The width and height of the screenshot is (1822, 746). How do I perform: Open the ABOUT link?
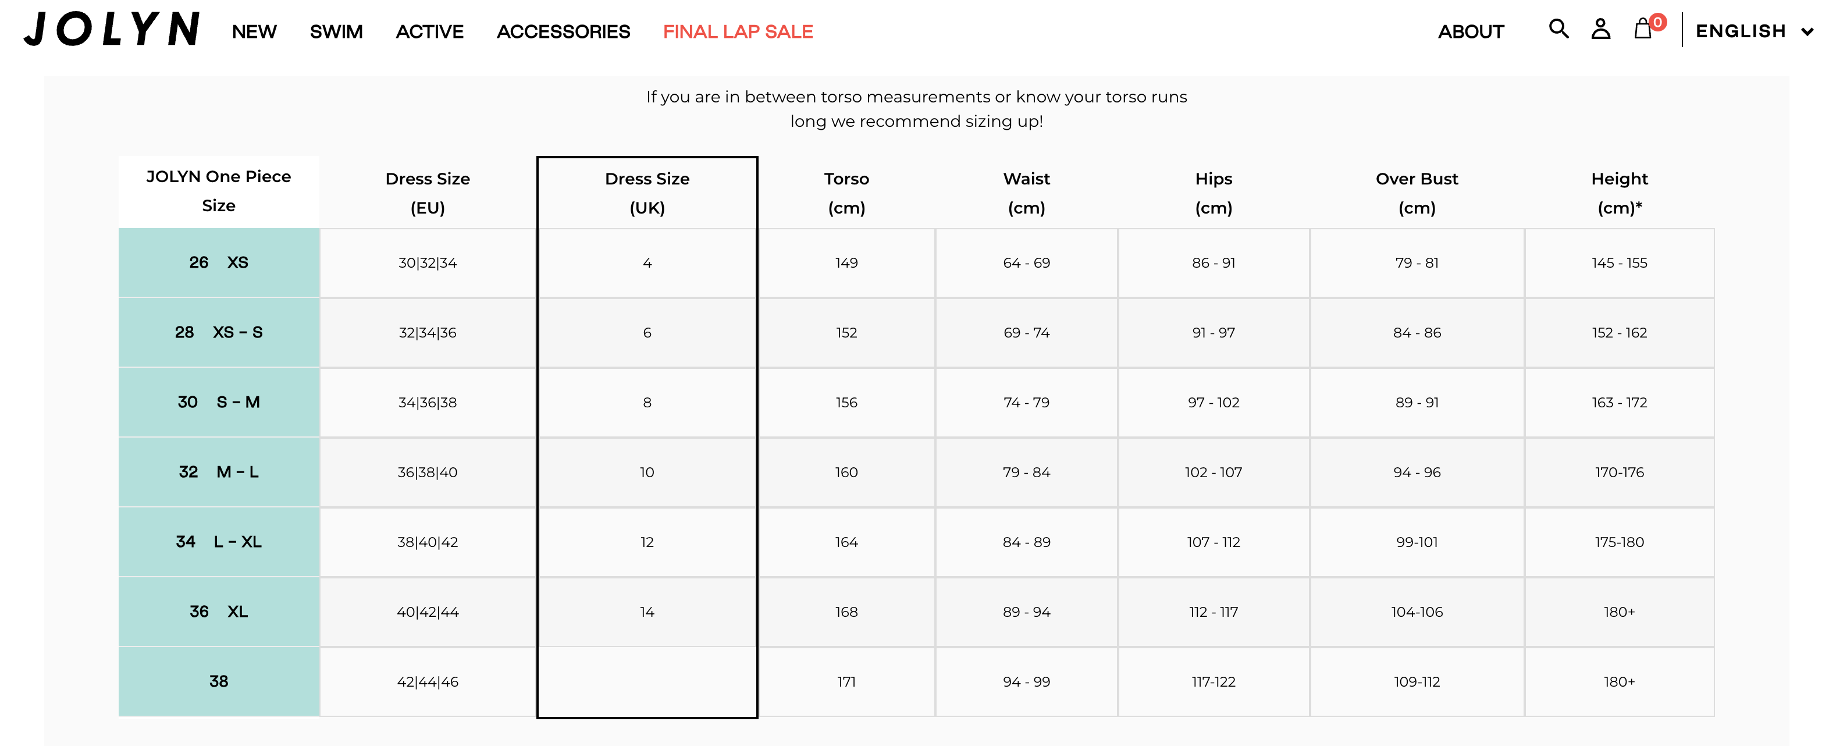[x=1471, y=32]
